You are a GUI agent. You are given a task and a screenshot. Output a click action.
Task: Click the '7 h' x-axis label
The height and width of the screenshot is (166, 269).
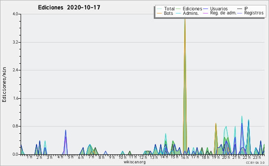[91, 157]
